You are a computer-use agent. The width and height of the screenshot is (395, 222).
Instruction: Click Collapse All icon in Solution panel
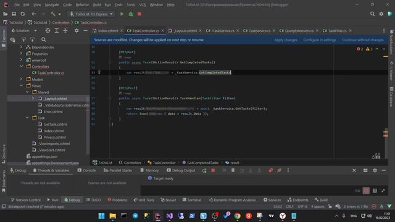tap(65, 31)
